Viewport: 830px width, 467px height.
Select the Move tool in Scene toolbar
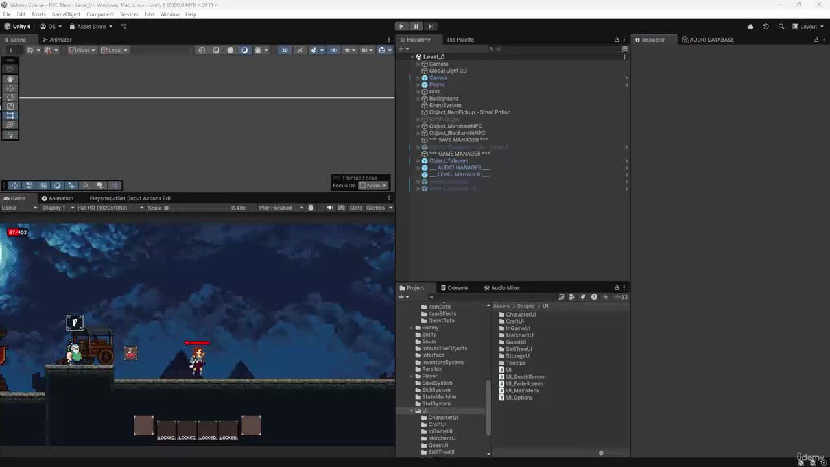click(10, 88)
